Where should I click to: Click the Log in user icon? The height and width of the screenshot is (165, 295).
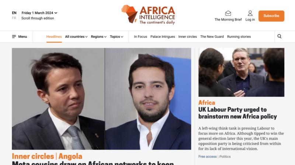pyautogui.click(x=250, y=13)
